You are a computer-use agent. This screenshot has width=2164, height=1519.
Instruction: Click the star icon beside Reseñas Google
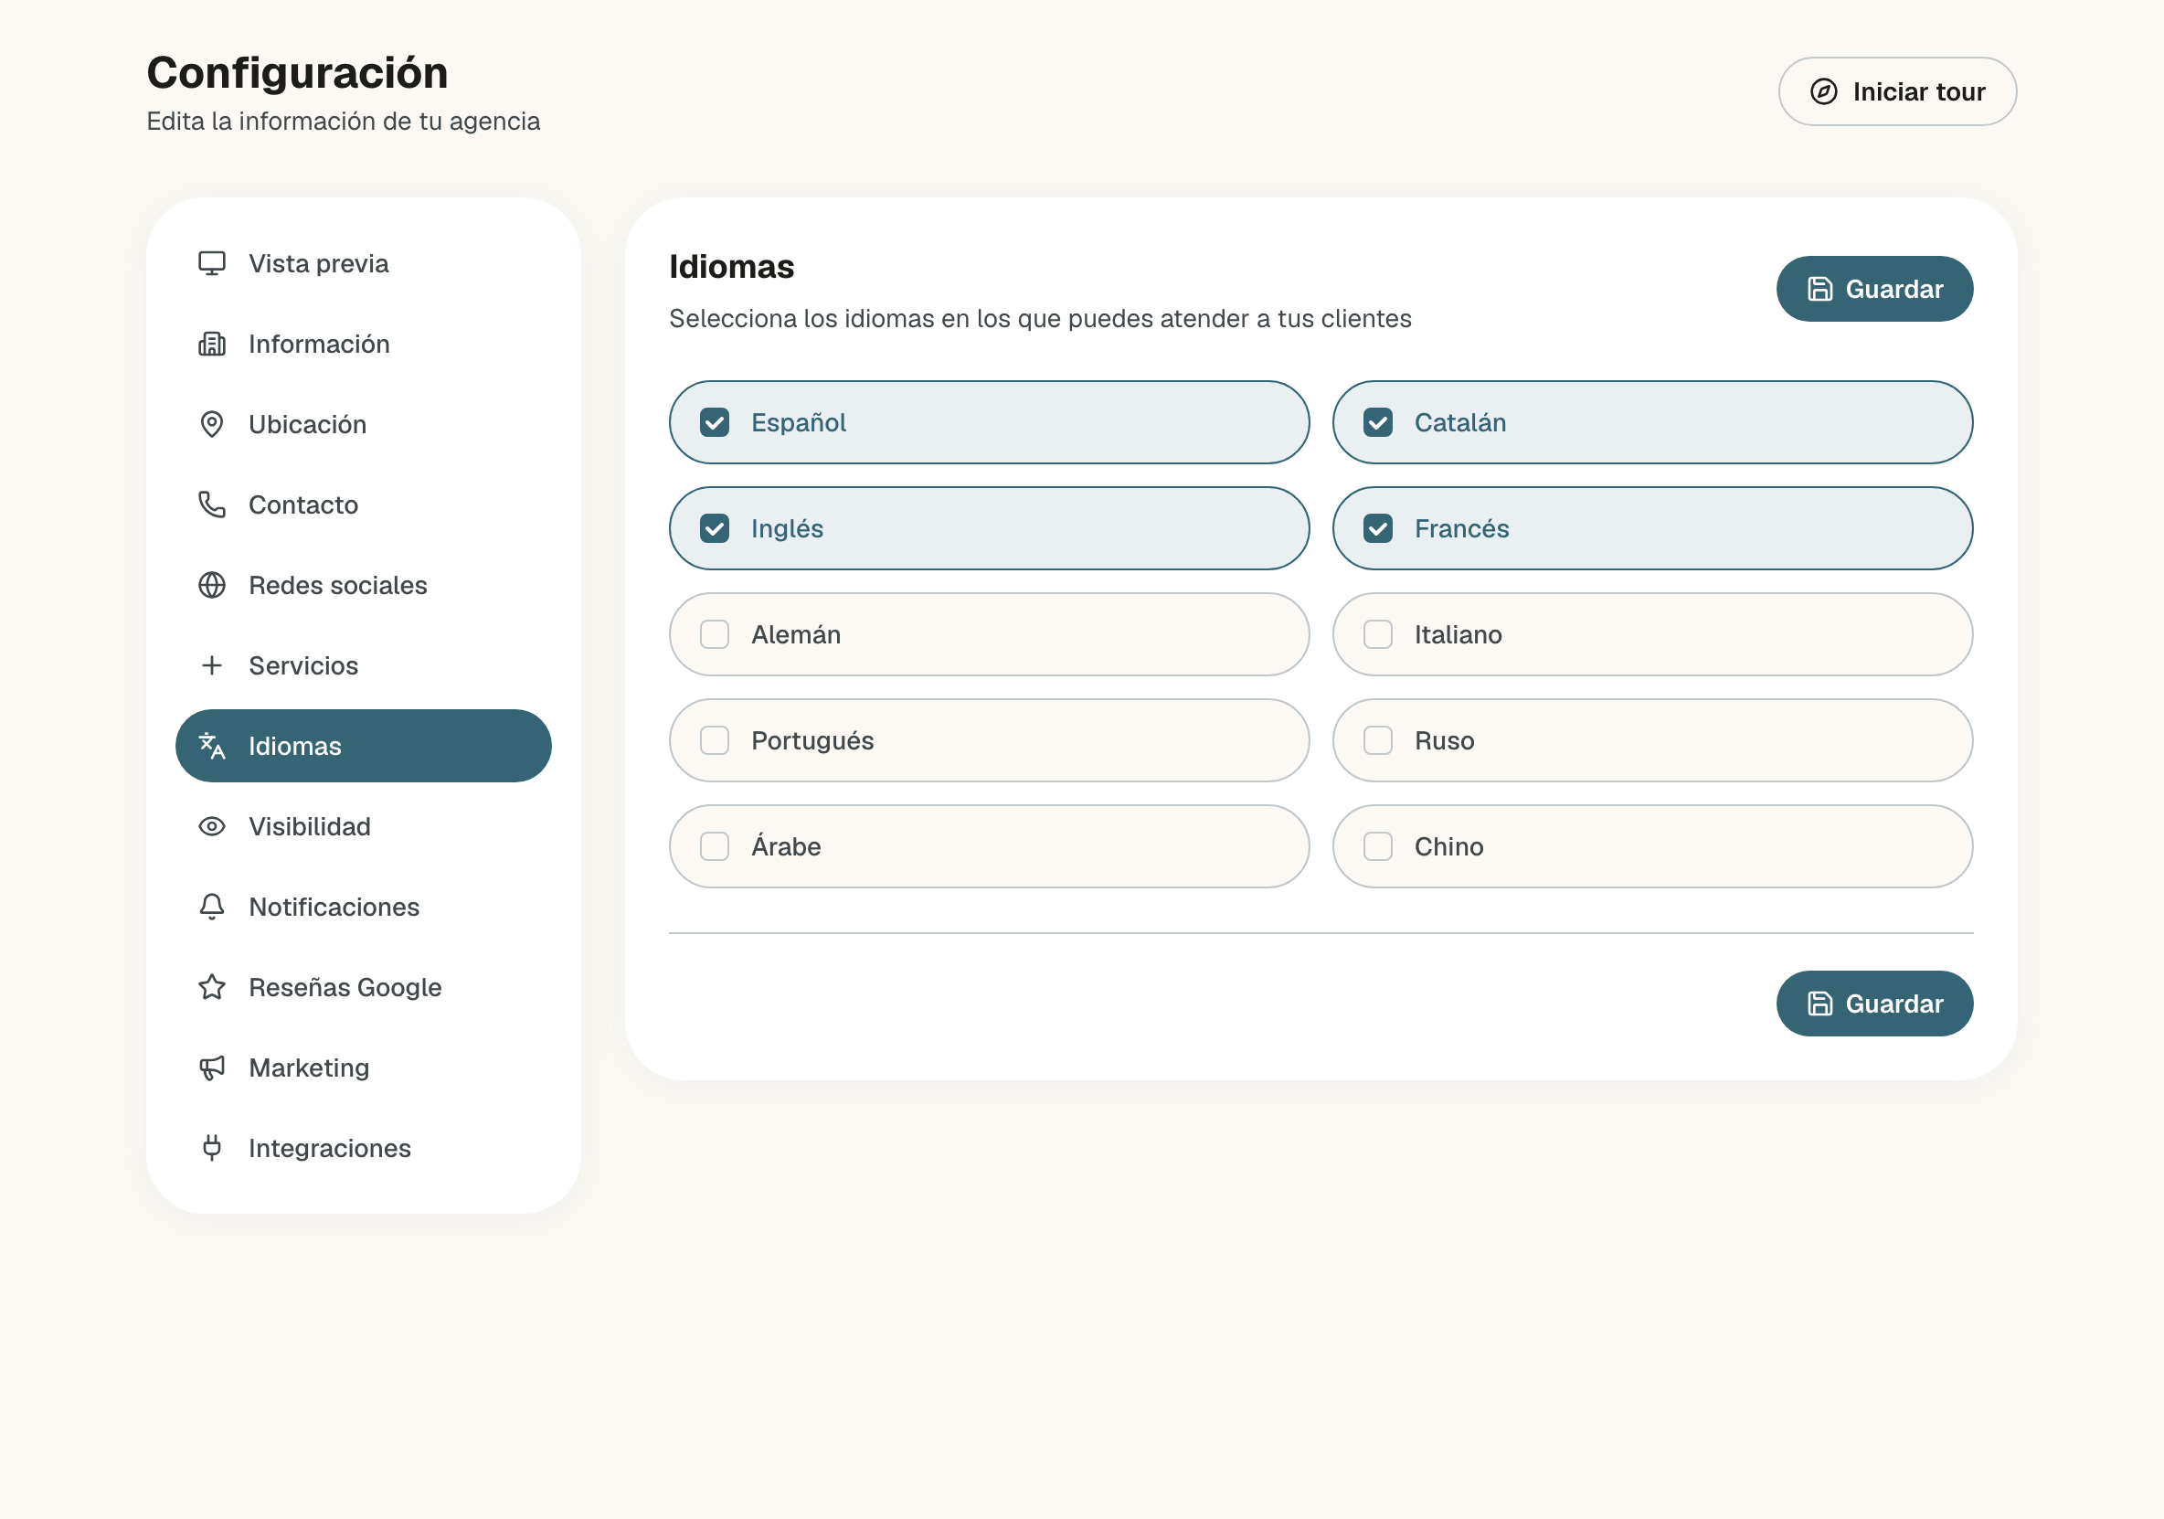pos(212,987)
